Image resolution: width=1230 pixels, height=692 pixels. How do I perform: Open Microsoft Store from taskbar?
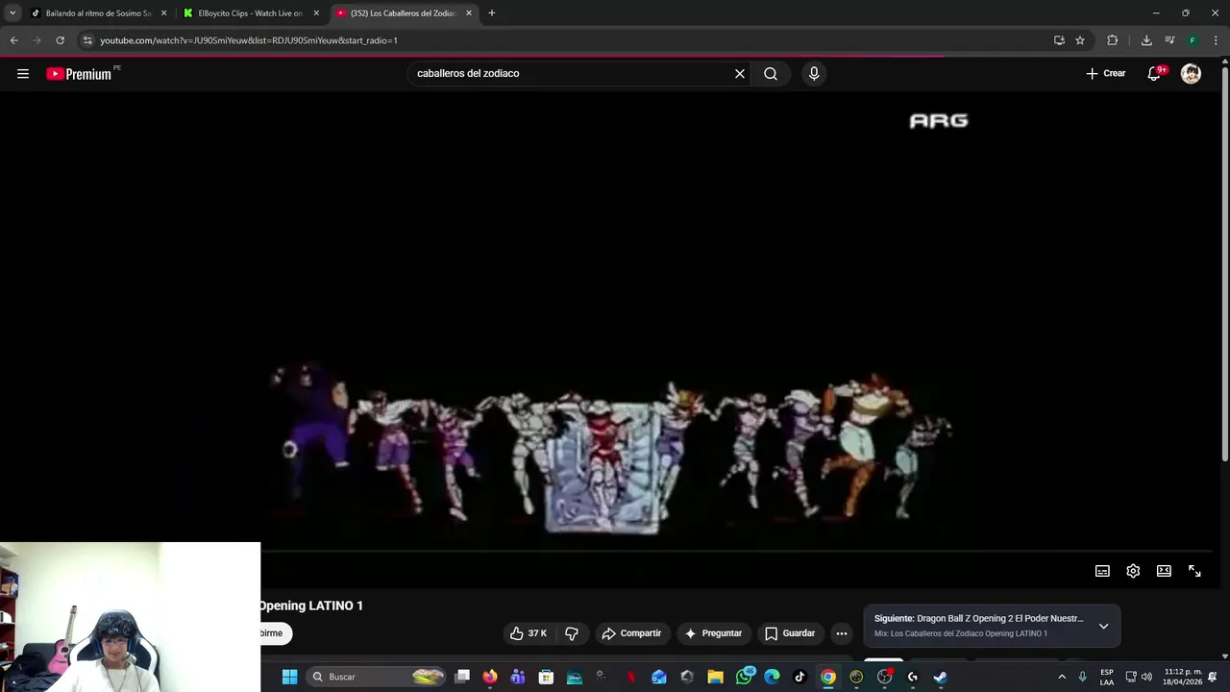[546, 677]
